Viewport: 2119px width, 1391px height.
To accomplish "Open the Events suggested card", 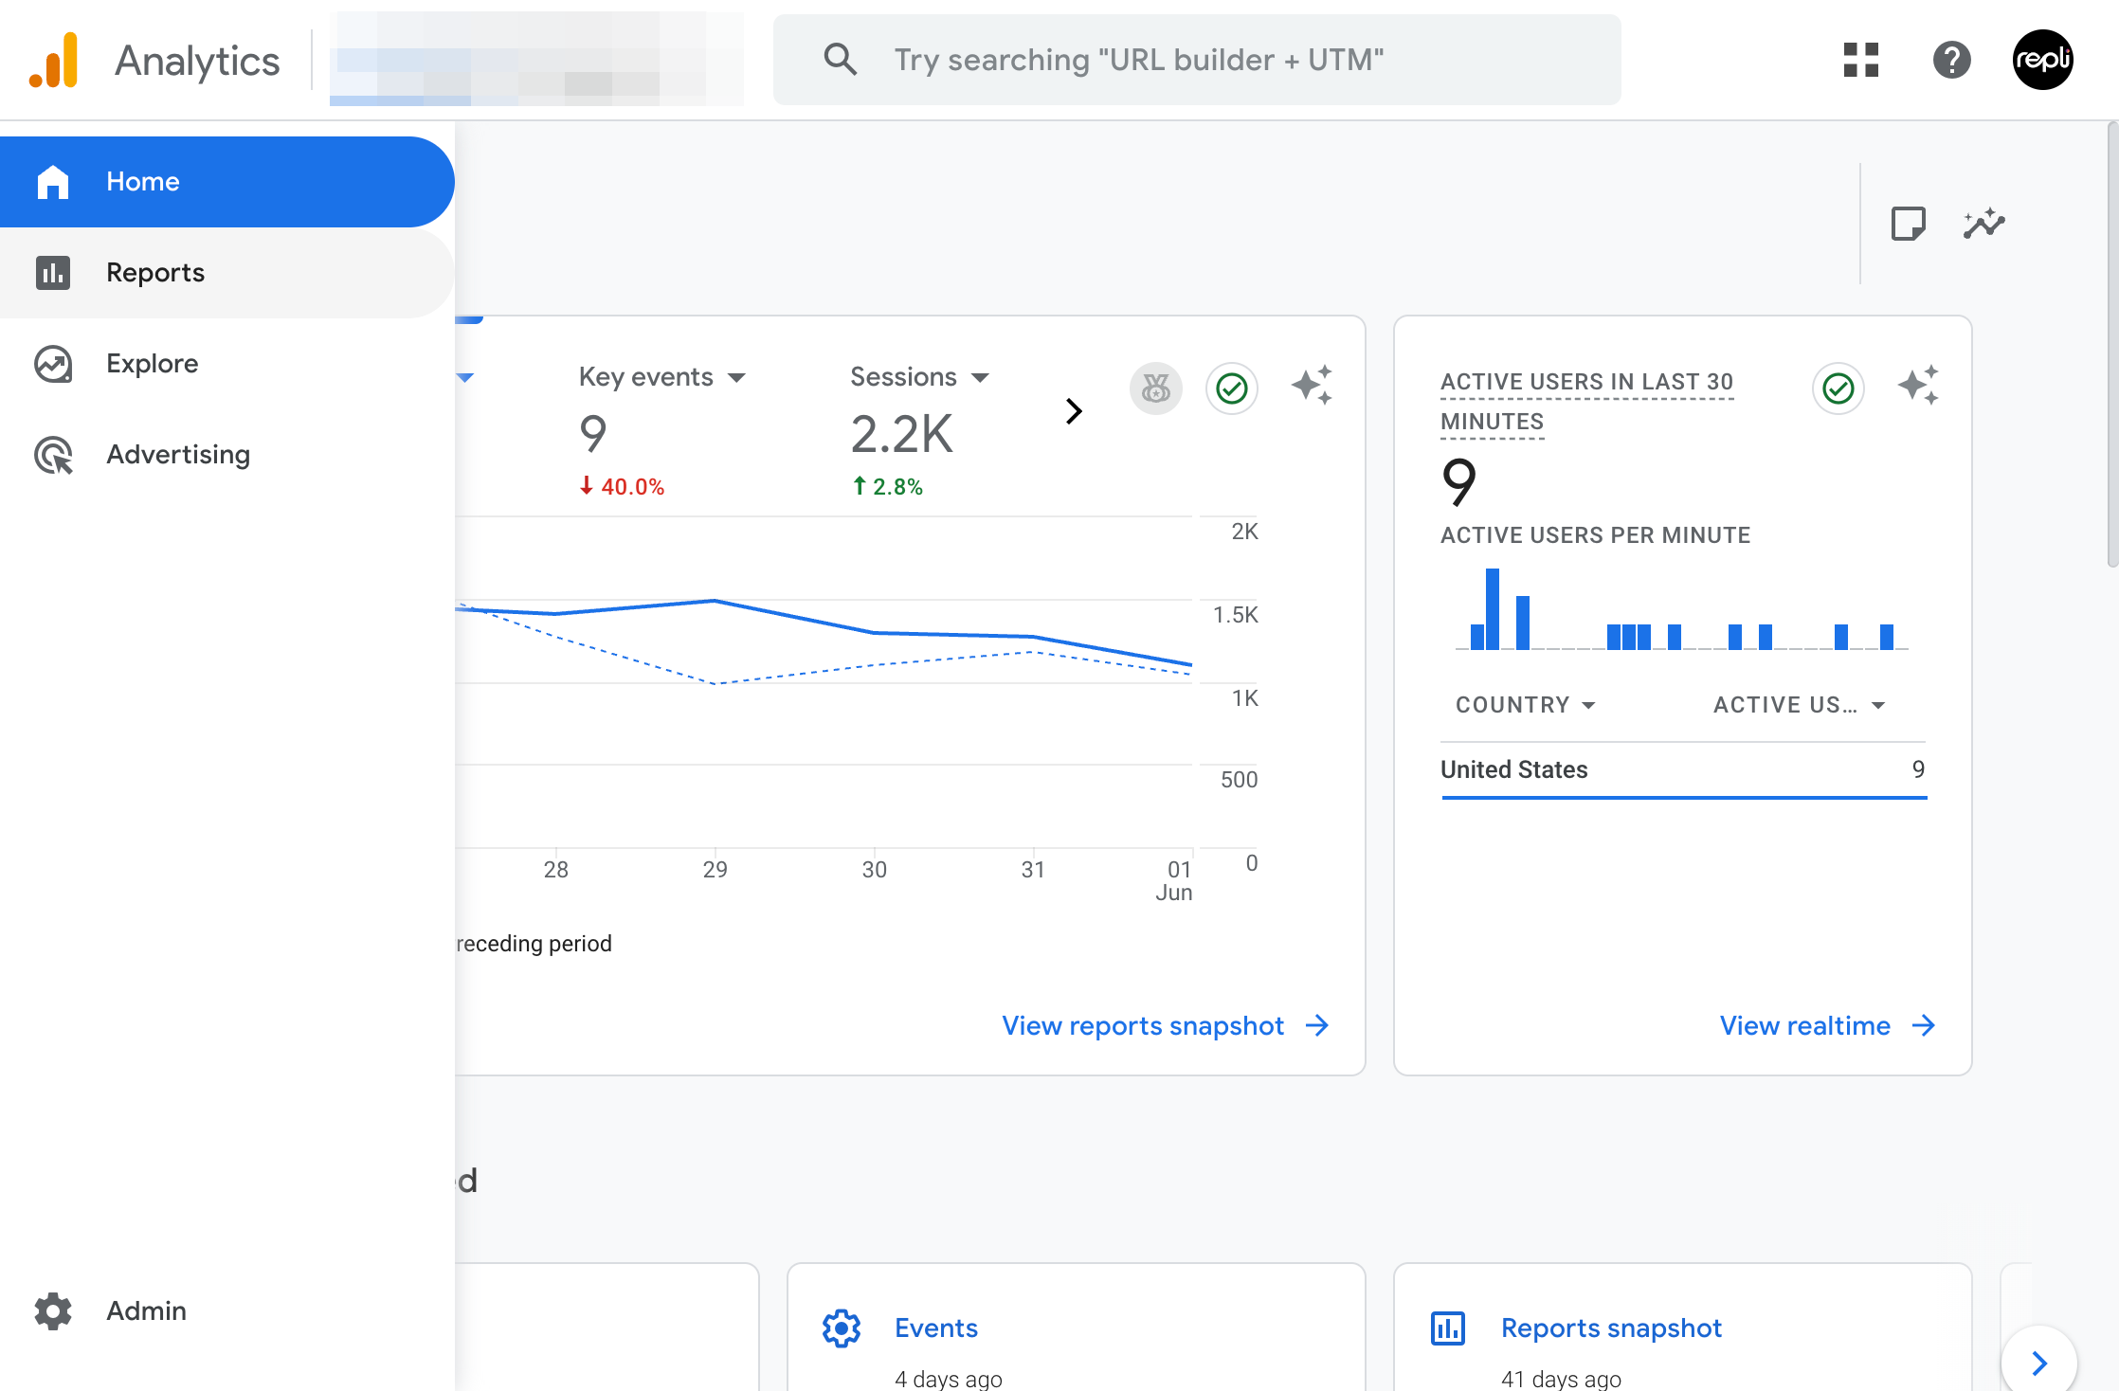I will tap(1077, 1328).
